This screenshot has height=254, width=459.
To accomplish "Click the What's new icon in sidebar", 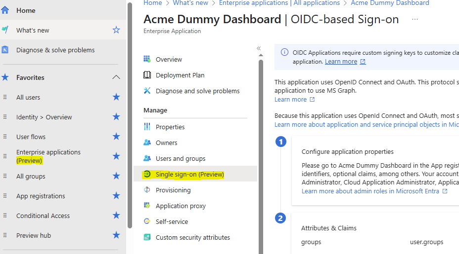I will pos(4,30).
